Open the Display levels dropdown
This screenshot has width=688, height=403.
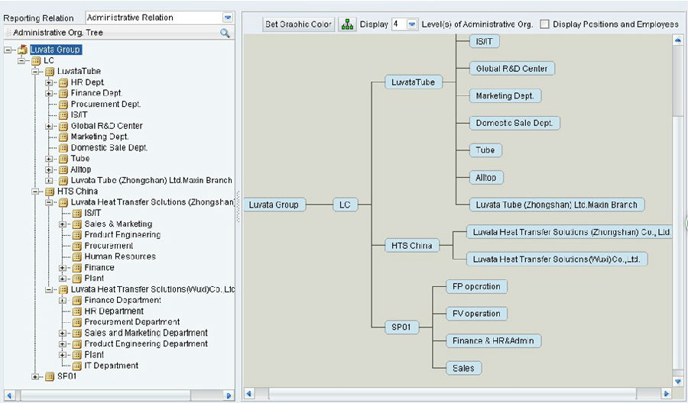(412, 24)
